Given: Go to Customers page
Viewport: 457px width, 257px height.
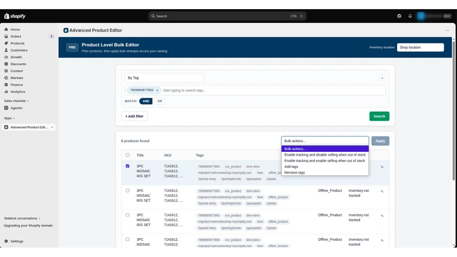Looking at the screenshot, I should click(x=19, y=50).
